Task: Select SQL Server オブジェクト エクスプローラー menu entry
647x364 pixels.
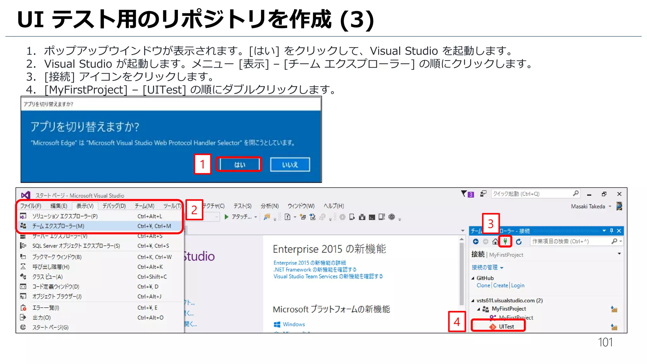Action: tap(100, 246)
